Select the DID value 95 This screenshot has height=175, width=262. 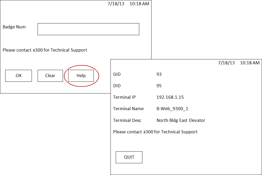coord(159,86)
